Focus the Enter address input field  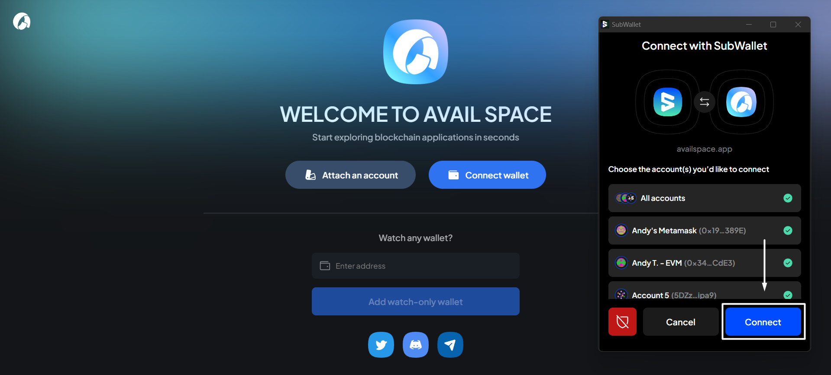point(416,266)
